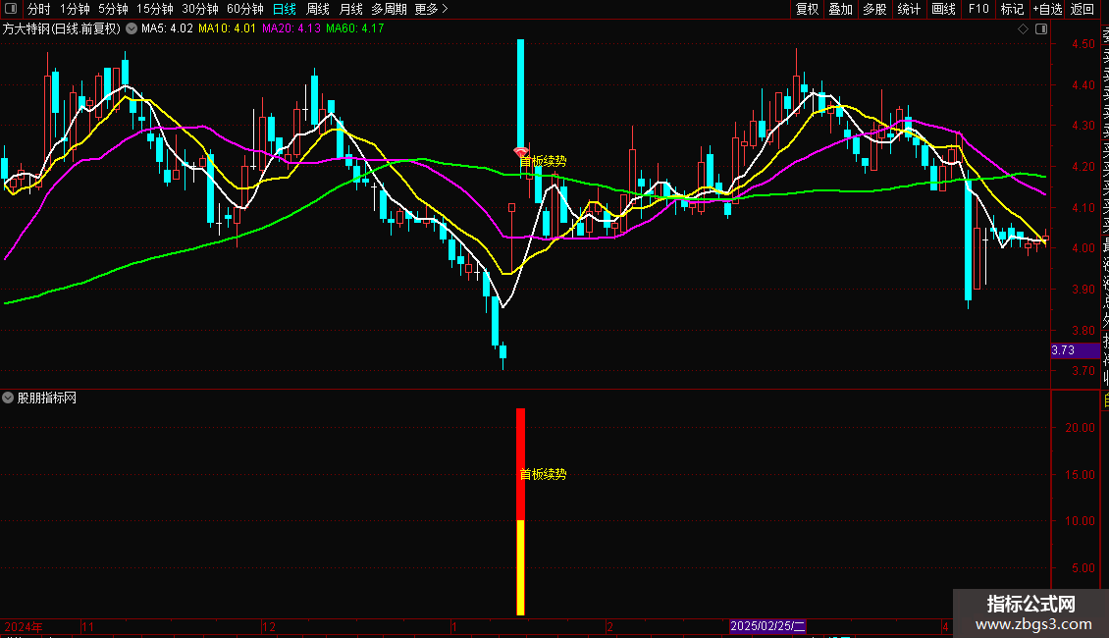Switch to 1分钟 period

tap(75, 9)
